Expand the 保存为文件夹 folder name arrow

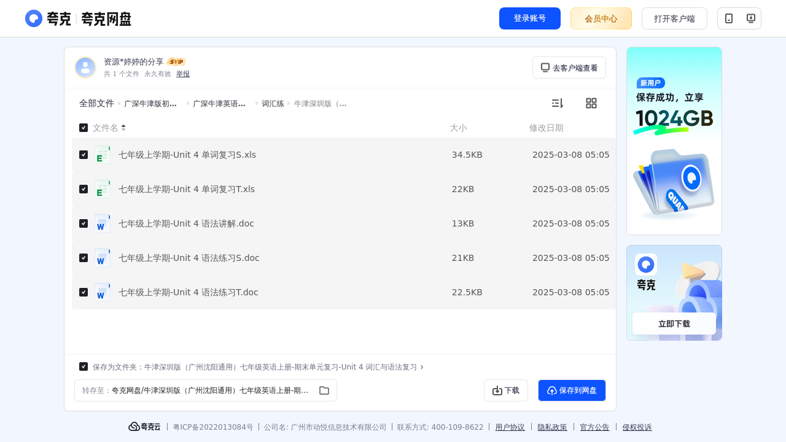[422, 367]
